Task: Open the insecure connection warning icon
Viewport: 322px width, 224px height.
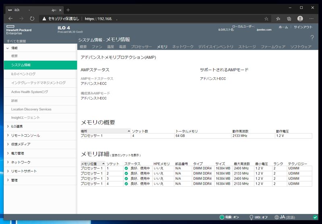Action: point(44,18)
